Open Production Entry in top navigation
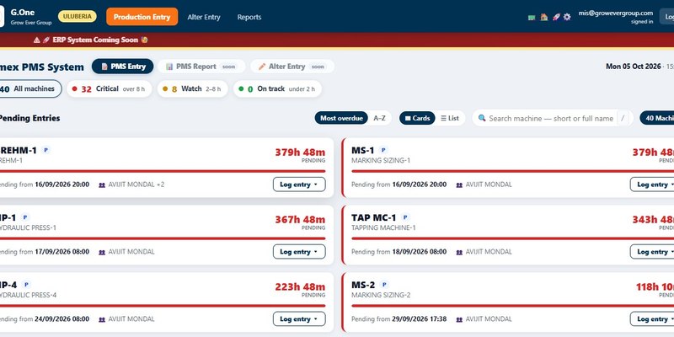The width and height of the screenshot is (674, 337). pyautogui.click(x=142, y=17)
